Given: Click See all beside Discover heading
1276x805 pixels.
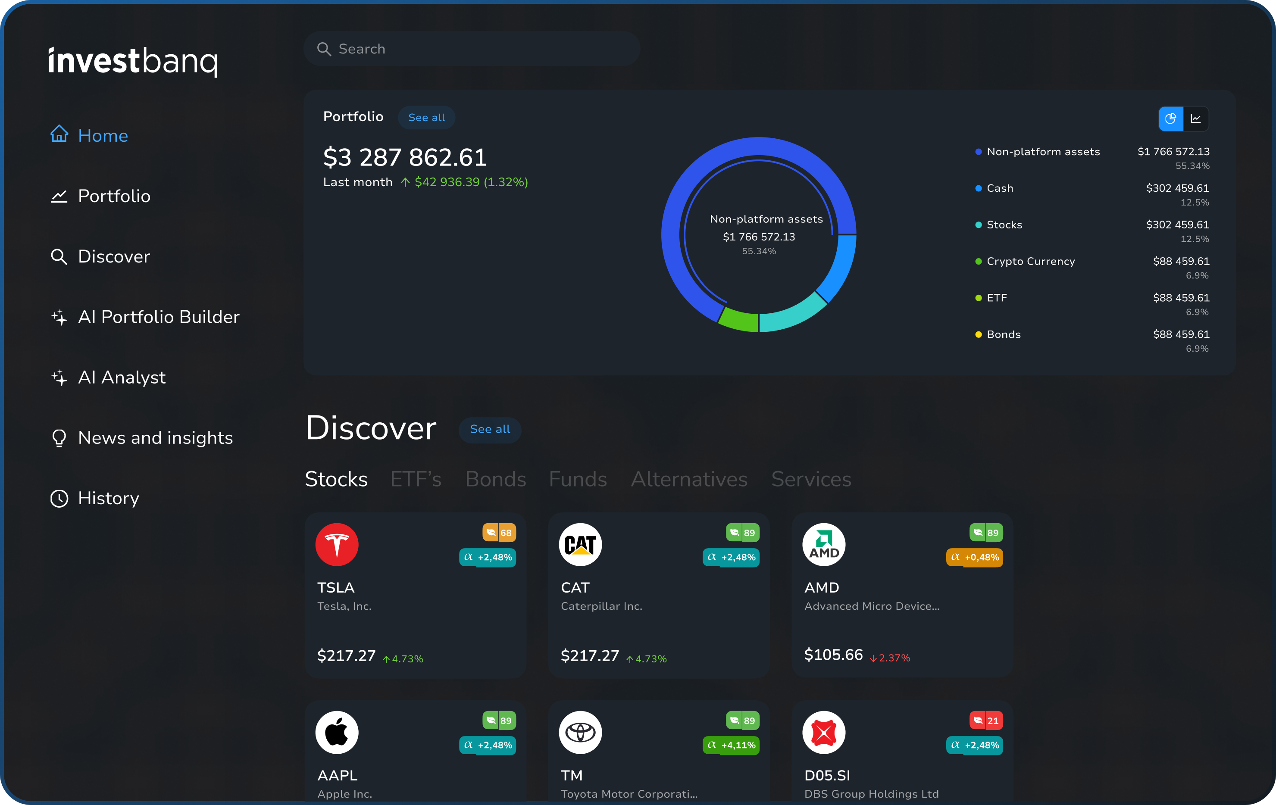Looking at the screenshot, I should [x=490, y=429].
